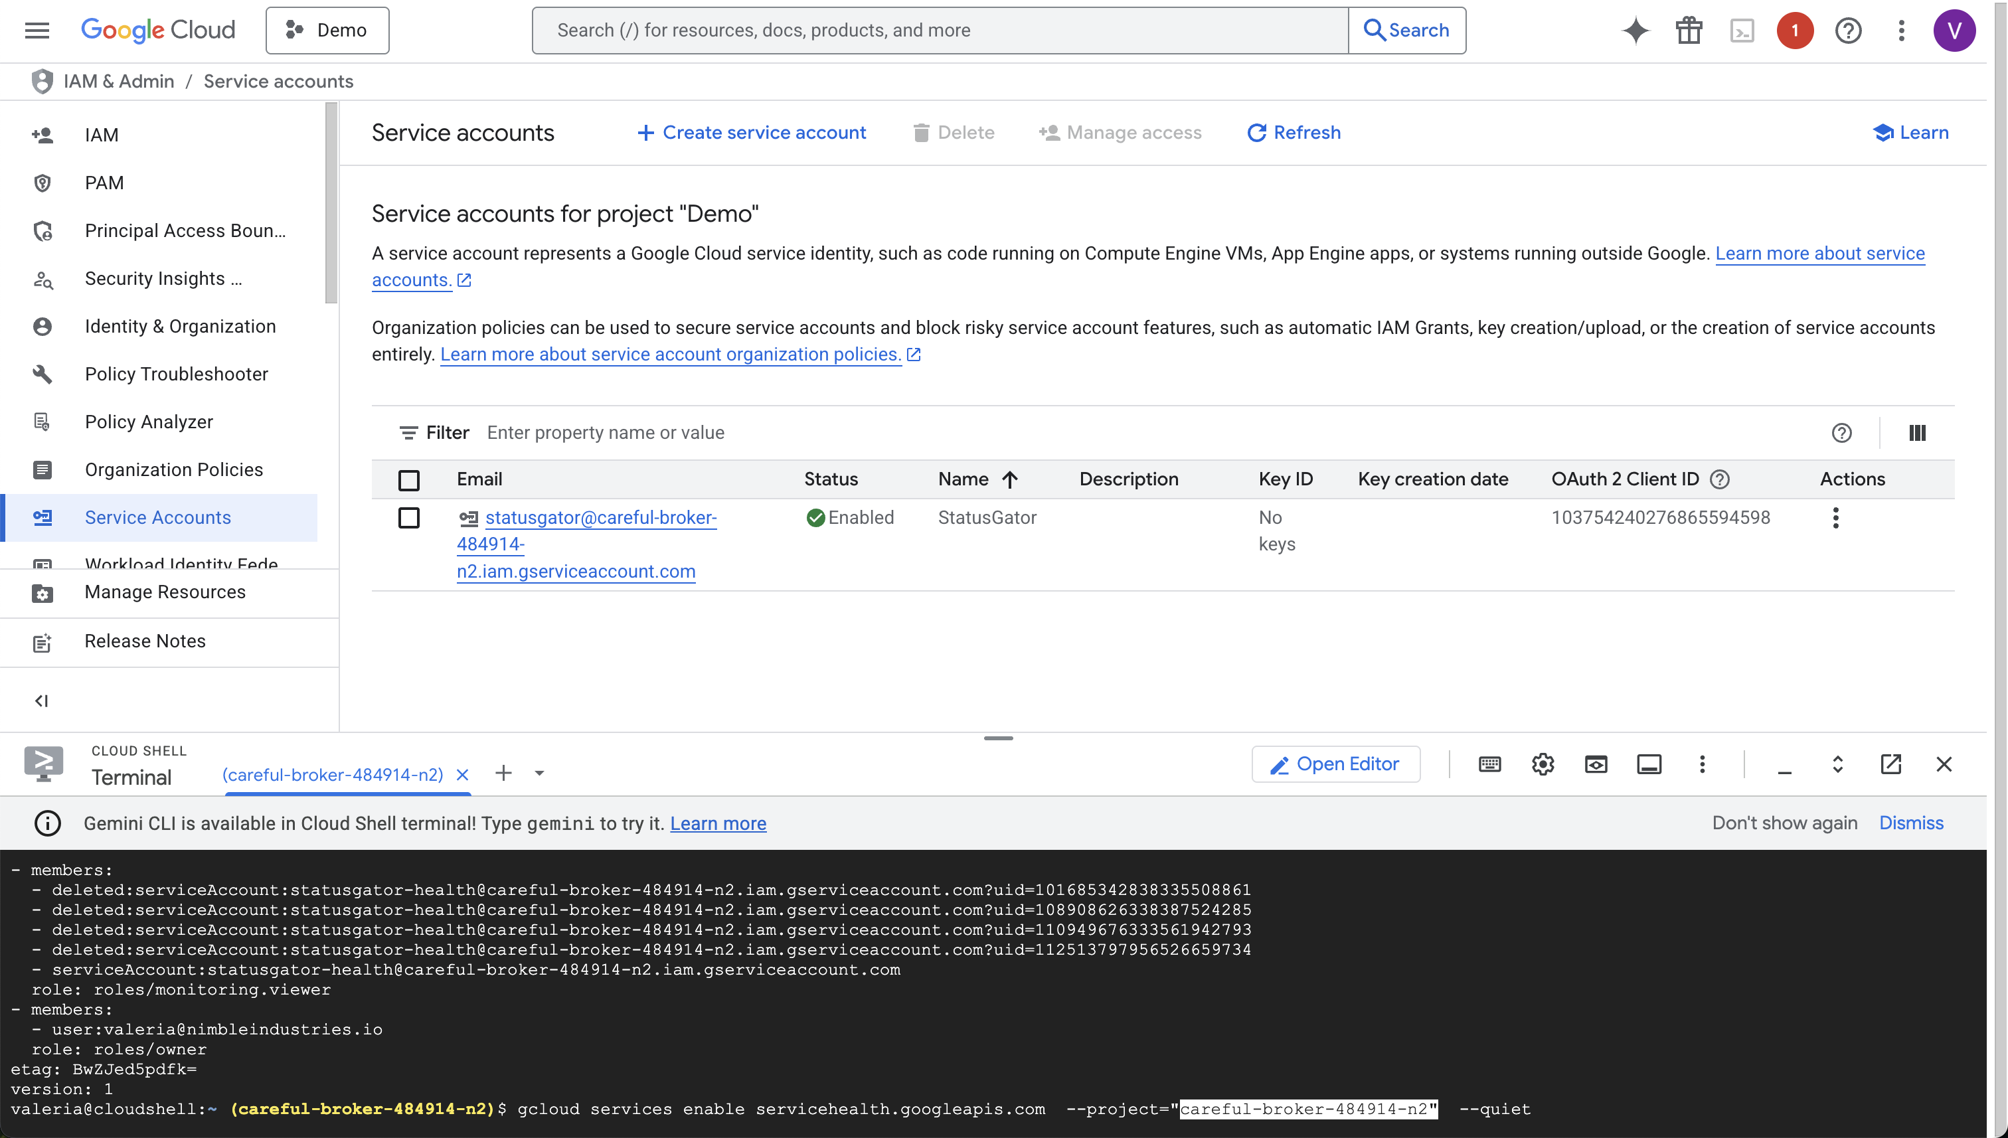Open actions menu for StatusGator row
This screenshot has width=2008, height=1138.
tap(1835, 518)
